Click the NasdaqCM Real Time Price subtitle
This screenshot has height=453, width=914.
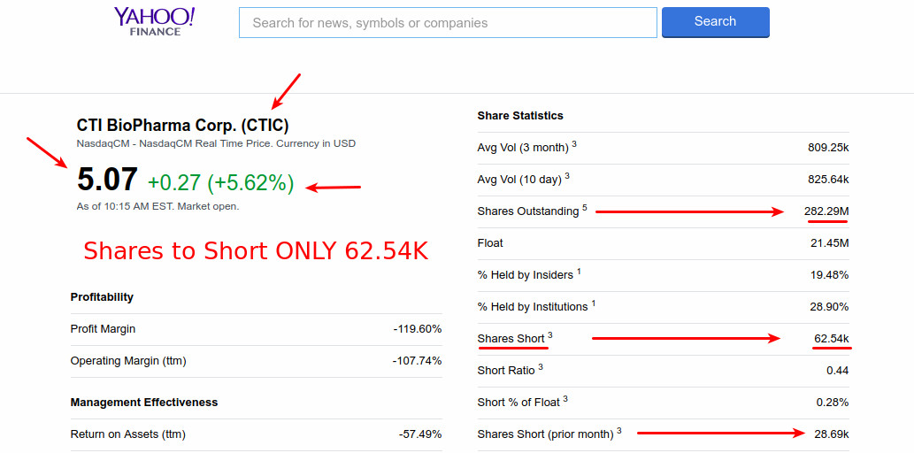pyautogui.click(x=216, y=144)
